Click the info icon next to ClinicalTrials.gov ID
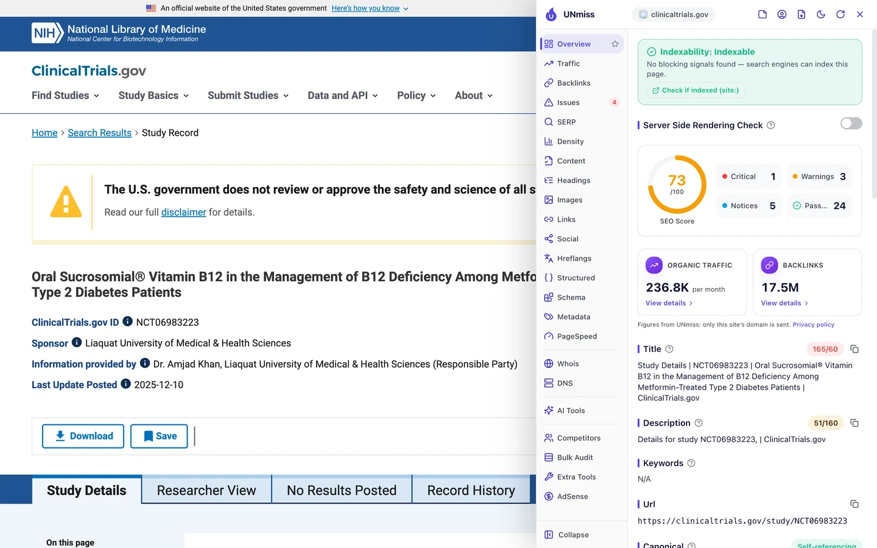877x548 pixels. coord(127,321)
